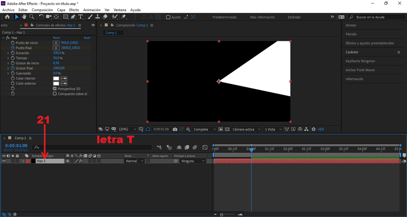Select the Zoom magnifier tool

[x=32, y=17]
